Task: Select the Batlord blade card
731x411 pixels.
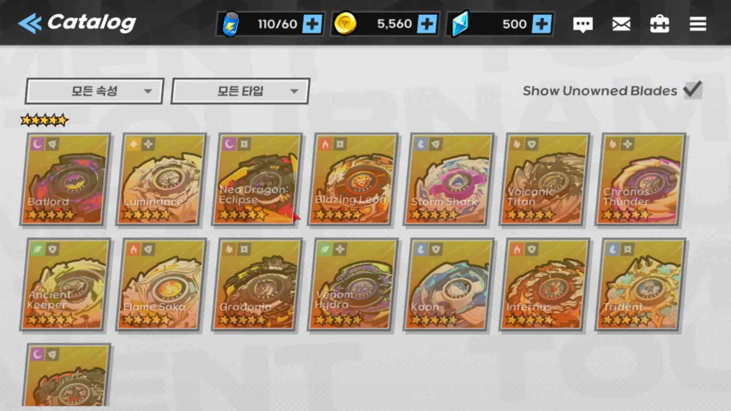Action: pos(65,179)
